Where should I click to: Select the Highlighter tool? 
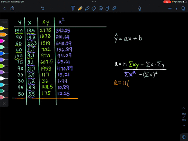click(87, 8)
